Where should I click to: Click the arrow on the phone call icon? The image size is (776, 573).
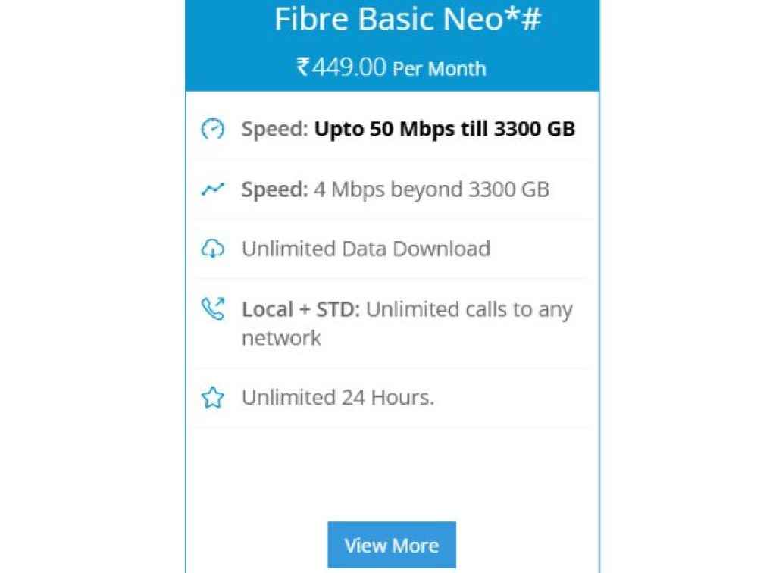click(x=220, y=302)
